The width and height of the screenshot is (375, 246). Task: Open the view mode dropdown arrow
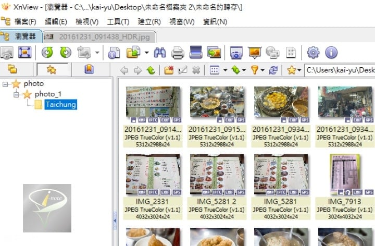click(225, 70)
